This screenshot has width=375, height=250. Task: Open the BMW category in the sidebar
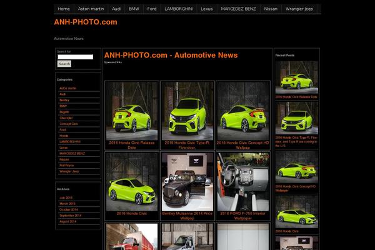[x=63, y=106]
